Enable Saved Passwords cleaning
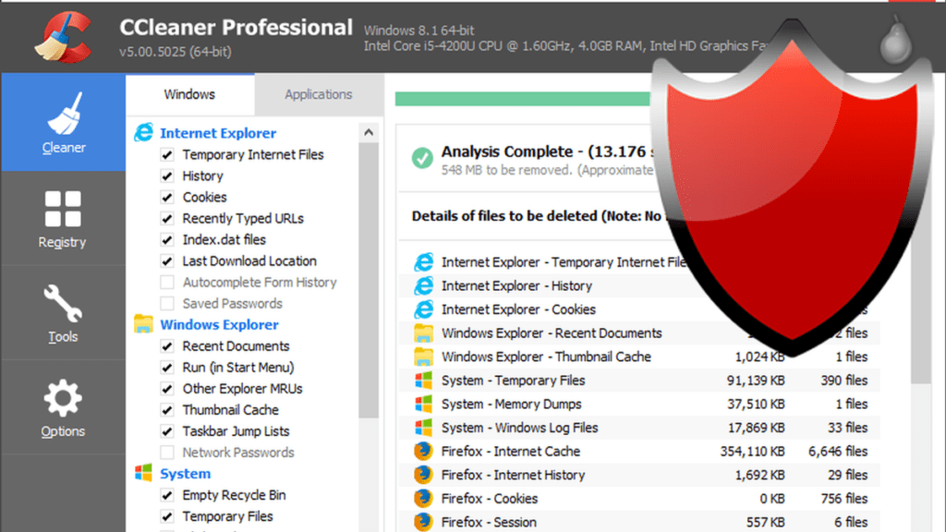The height and width of the screenshot is (532, 946). pyautogui.click(x=167, y=303)
